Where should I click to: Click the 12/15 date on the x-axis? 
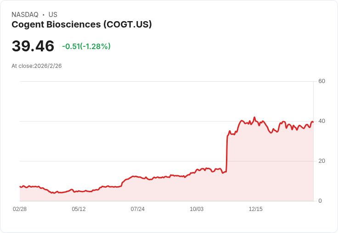pyautogui.click(x=255, y=209)
